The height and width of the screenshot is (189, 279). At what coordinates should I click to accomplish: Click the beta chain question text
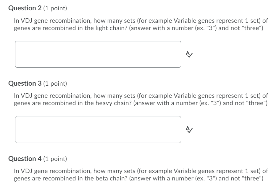pos(139,175)
